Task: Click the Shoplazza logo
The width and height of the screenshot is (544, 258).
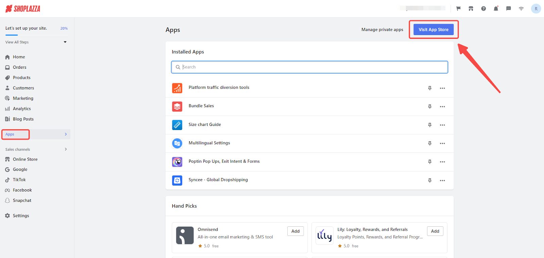Action: pyautogui.click(x=23, y=9)
